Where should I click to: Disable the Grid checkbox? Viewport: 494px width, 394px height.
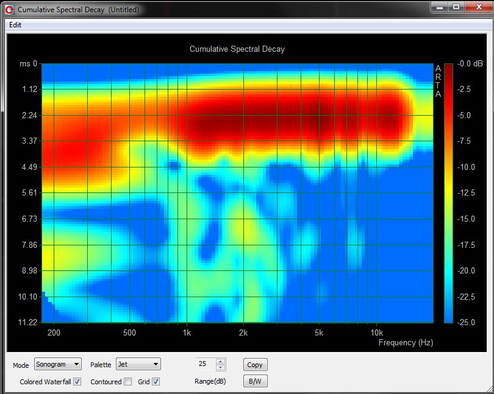click(156, 382)
